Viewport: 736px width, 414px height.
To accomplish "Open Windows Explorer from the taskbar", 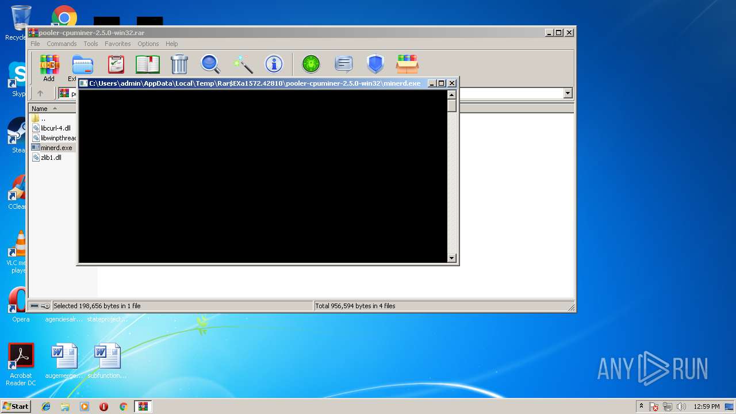I will pyautogui.click(x=65, y=407).
